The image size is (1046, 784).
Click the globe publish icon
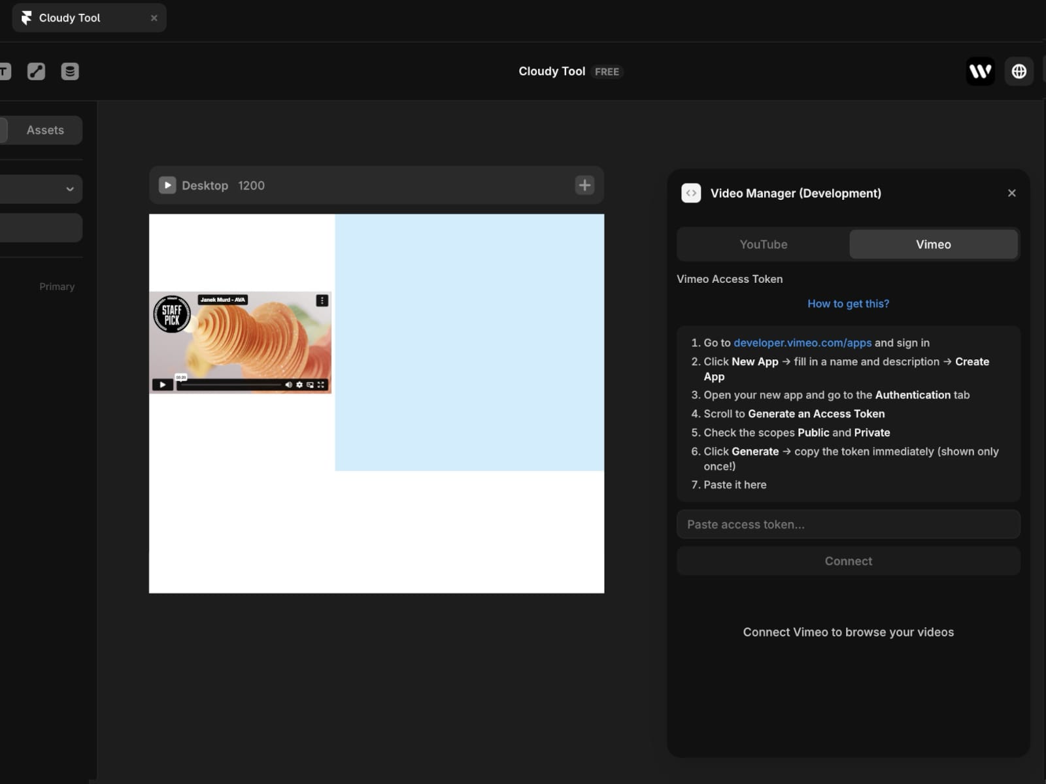pyautogui.click(x=1019, y=71)
